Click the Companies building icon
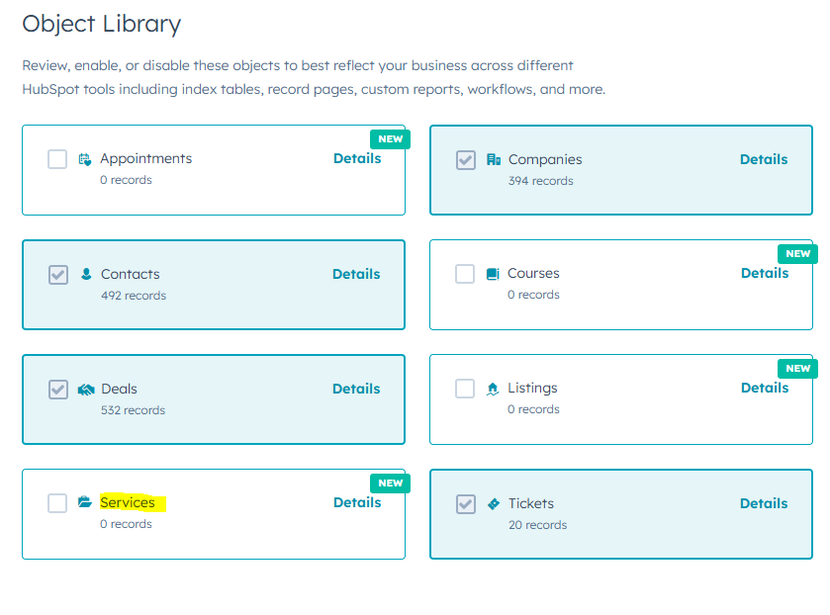 [x=494, y=160]
